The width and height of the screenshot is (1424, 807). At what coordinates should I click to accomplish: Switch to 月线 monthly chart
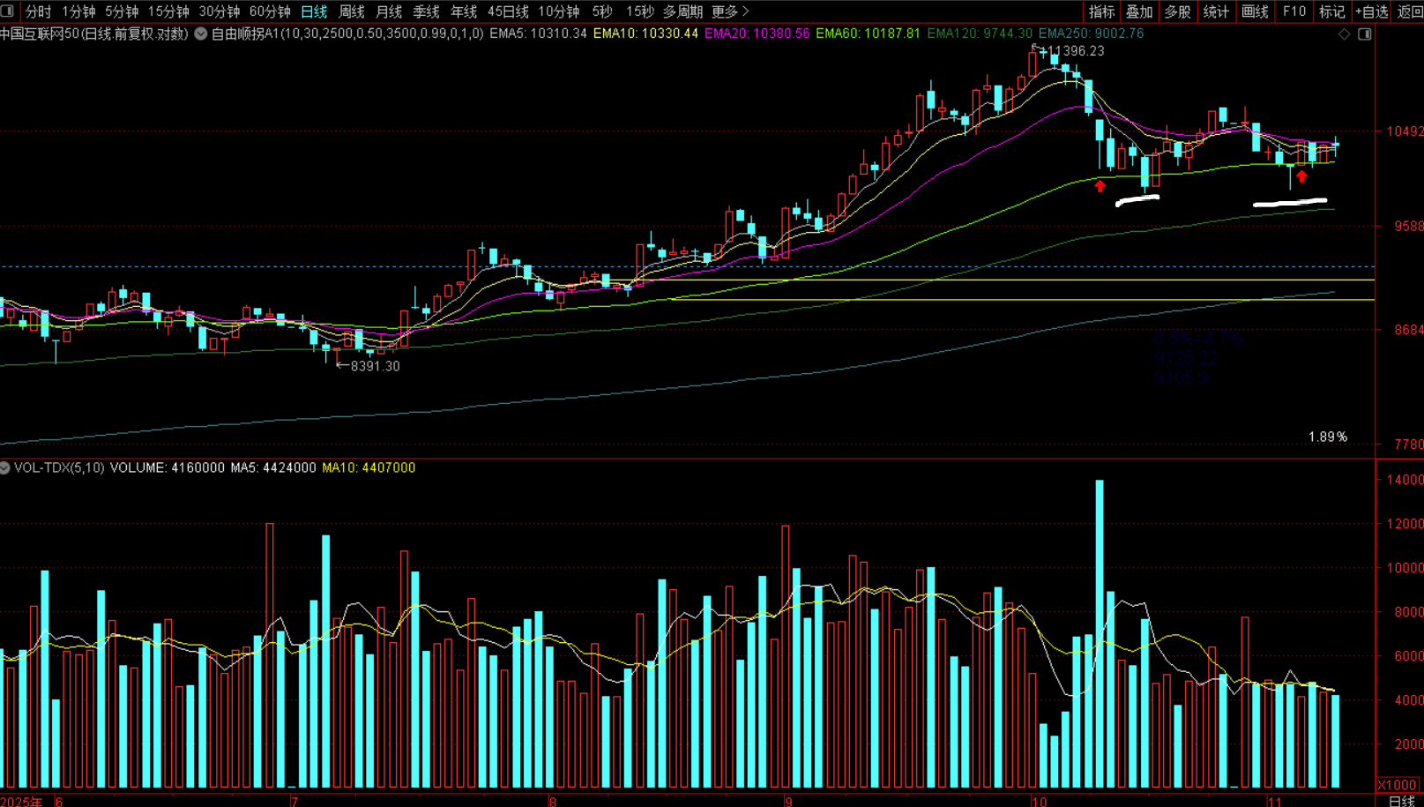tap(389, 11)
